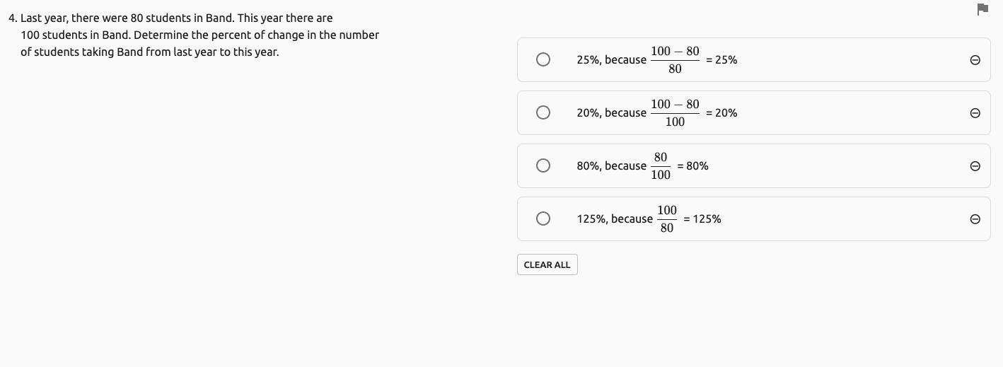Image resolution: width=1003 pixels, height=367 pixels.
Task: Choose the 80% radio button
Action: click(543, 165)
